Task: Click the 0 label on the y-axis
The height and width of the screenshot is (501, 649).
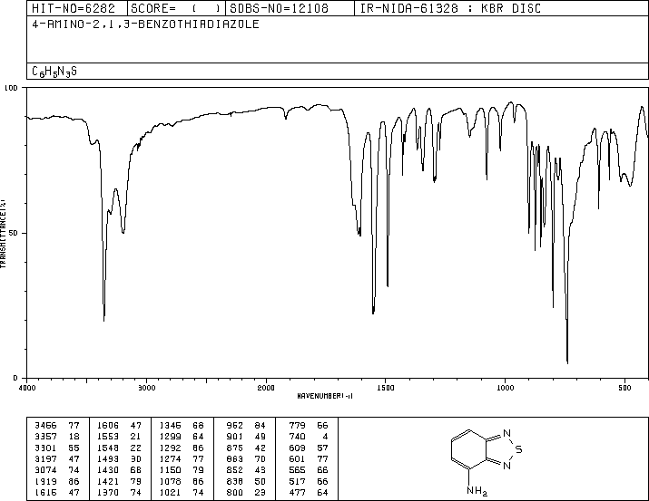Action: point(15,378)
